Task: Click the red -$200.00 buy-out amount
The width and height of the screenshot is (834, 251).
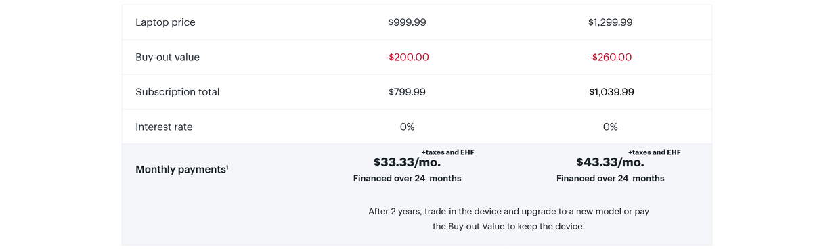Action: 407,58
